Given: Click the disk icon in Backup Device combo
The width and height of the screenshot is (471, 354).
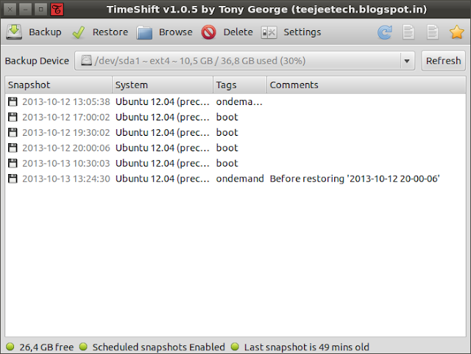Looking at the screenshot, I should pyautogui.click(x=86, y=60).
